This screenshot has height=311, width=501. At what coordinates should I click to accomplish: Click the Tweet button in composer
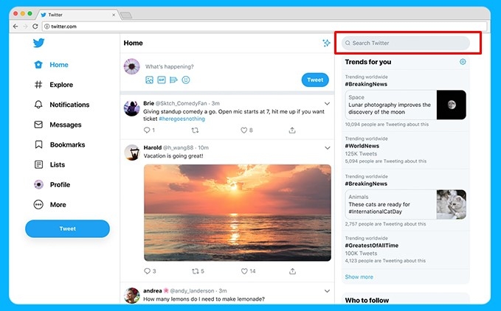click(315, 80)
